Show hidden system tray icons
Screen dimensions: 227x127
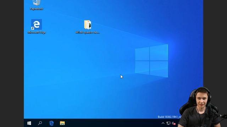[163, 123]
